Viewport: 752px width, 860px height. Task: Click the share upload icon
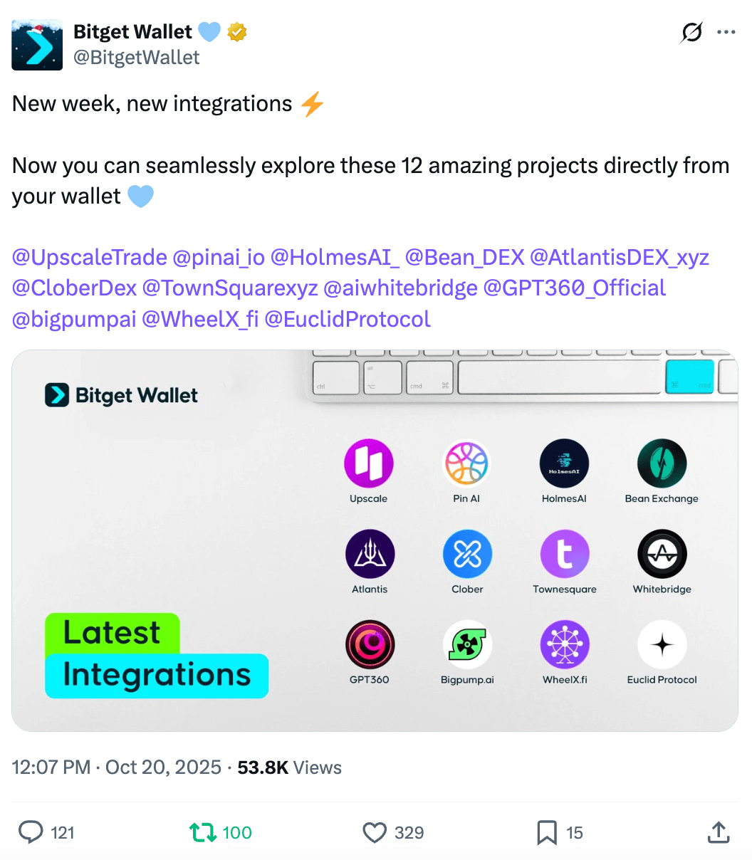pyautogui.click(x=719, y=832)
